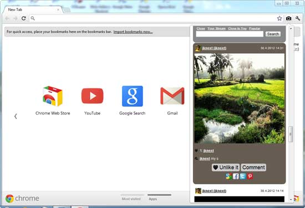This screenshot has height=208, width=305.
Task: Close the New Tab tab
Action: (58, 9)
